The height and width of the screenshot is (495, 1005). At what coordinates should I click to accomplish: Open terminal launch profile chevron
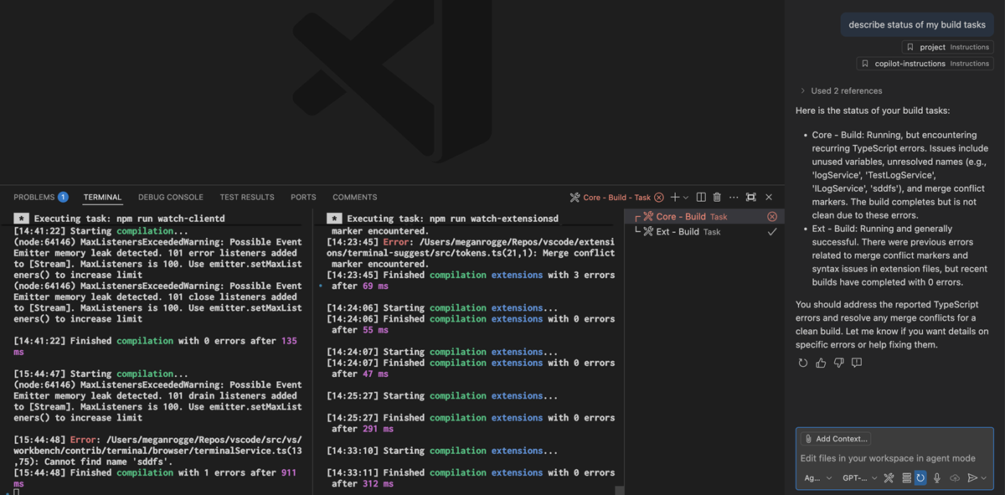(x=685, y=197)
